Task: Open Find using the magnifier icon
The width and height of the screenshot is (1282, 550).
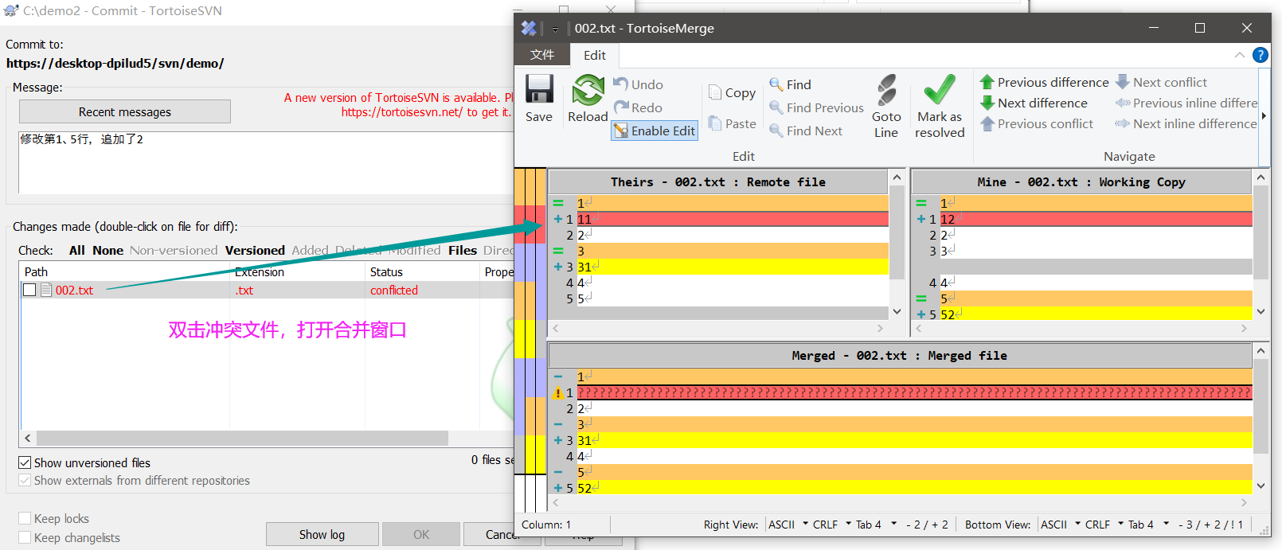Action: pos(776,84)
